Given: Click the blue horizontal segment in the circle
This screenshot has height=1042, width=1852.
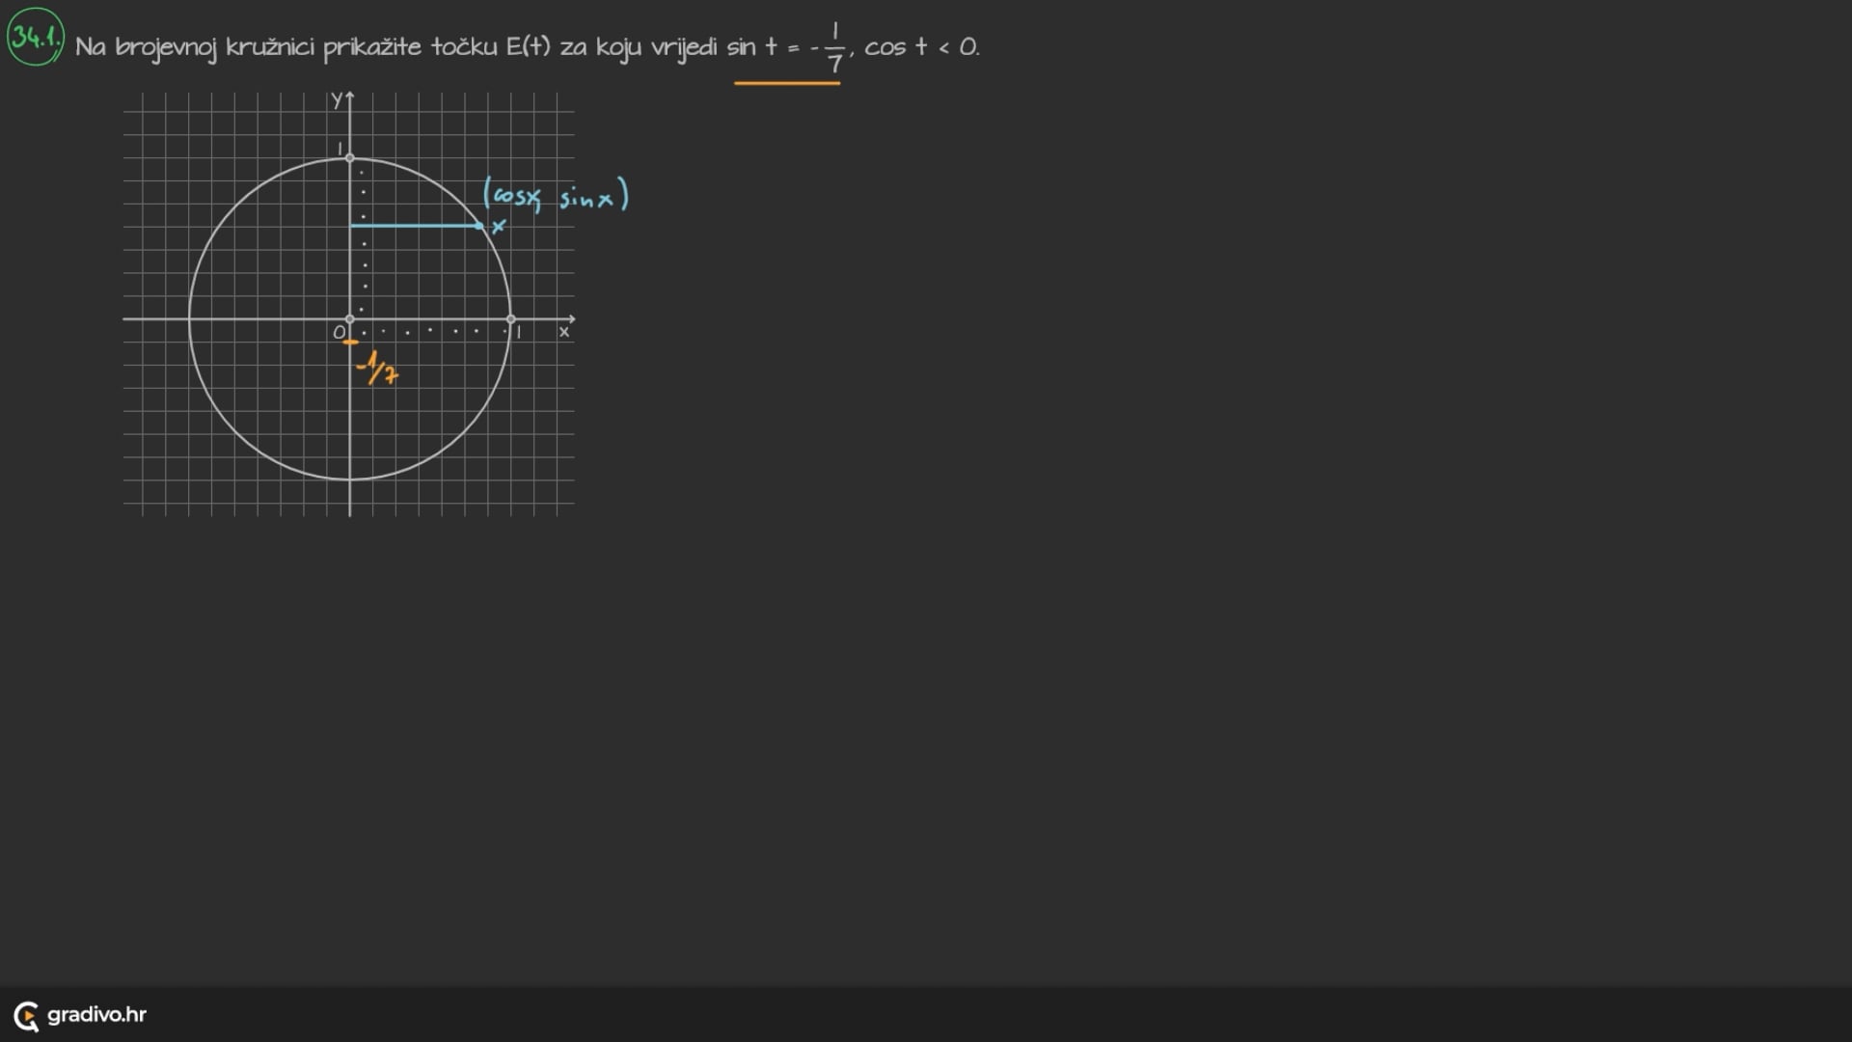Looking at the screenshot, I should pyautogui.click(x=415, y=226).
